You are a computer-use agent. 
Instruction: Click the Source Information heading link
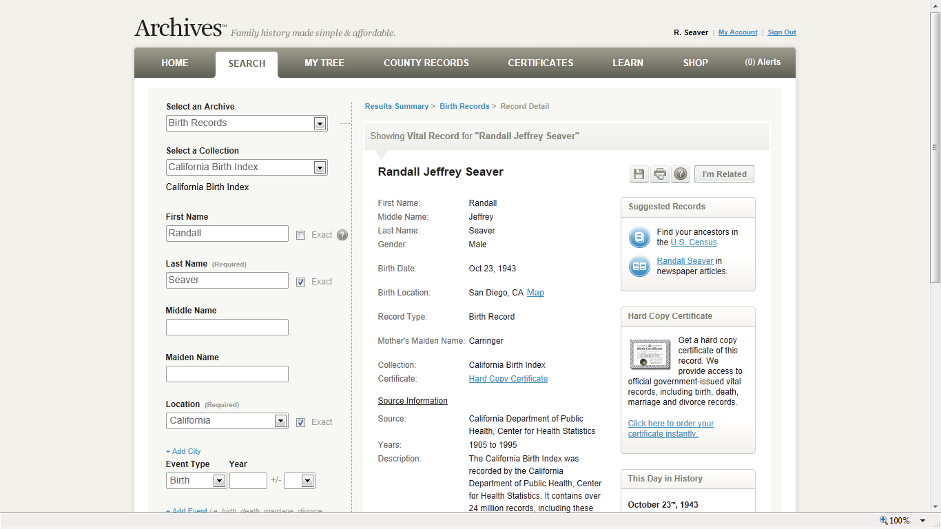point(413,401)
